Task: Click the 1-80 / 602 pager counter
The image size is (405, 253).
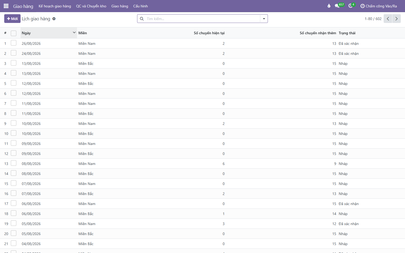Action: coord(373,19)
